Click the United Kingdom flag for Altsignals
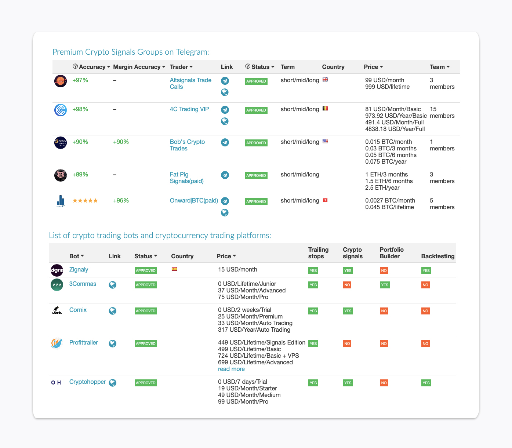The width and height of the screenshot is (512, 448). (x=325, y=79)
